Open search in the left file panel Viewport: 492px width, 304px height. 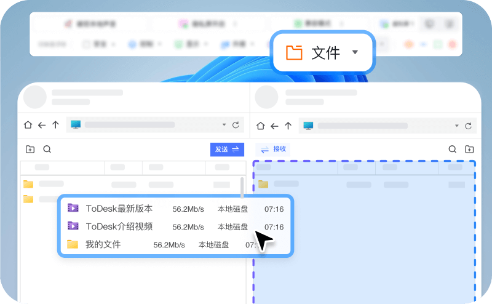coord(47,149)
